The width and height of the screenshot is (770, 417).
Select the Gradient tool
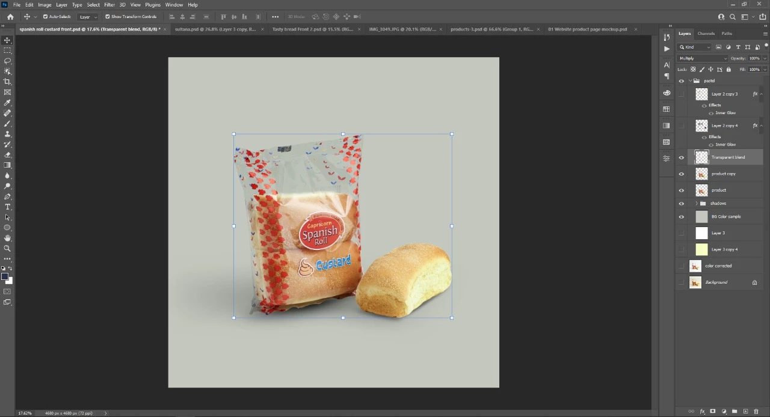pyautogui.click(x=7, y=165)
